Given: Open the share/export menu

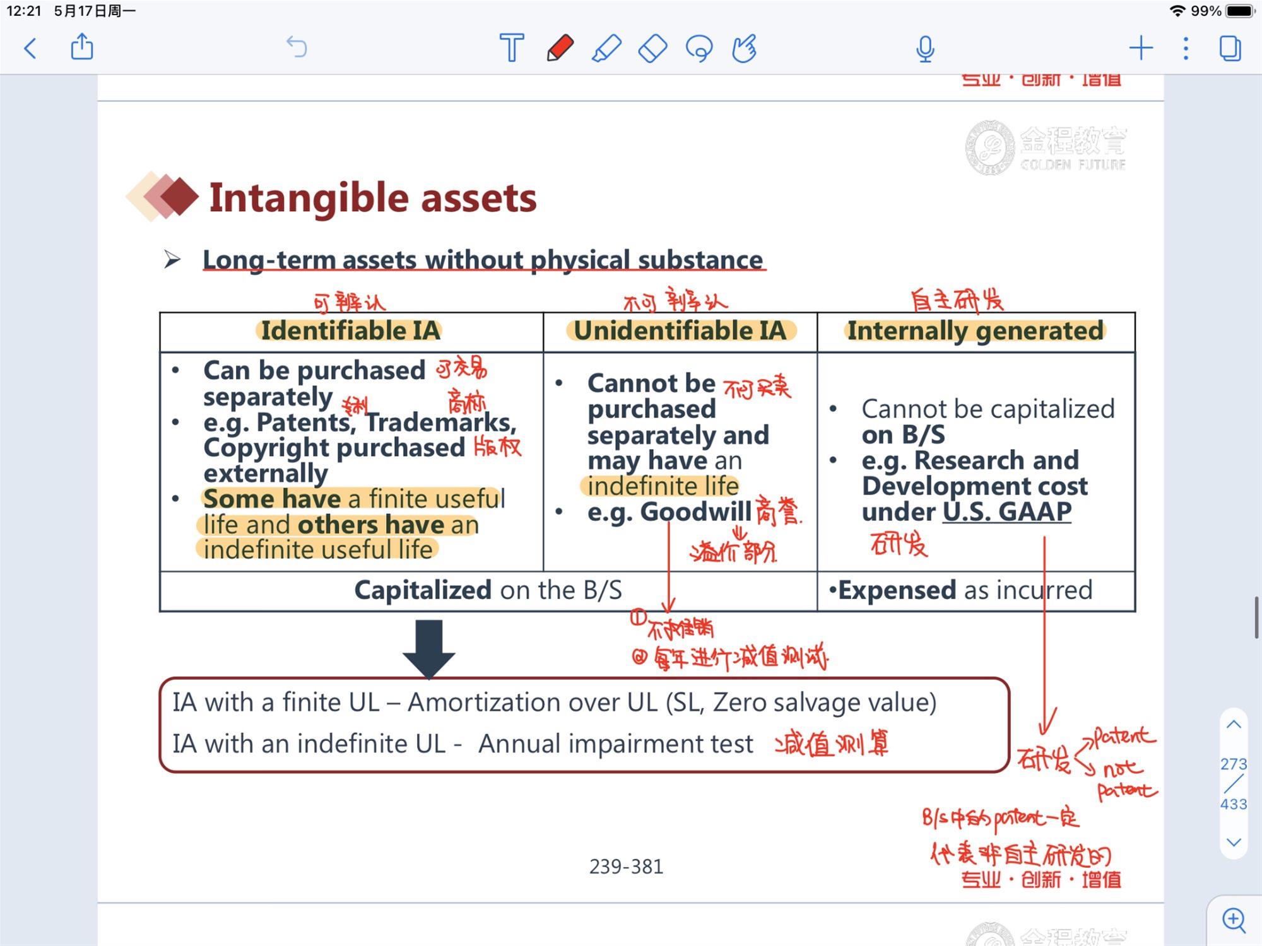Looking at the screenshot, I should click(x=82, y=47).
